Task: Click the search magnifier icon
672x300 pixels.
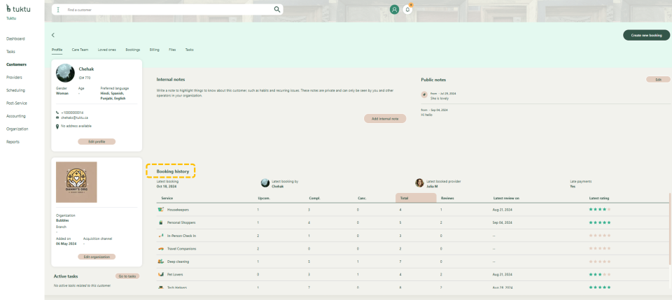Action: pyautogui.click(x=277, y=10)
